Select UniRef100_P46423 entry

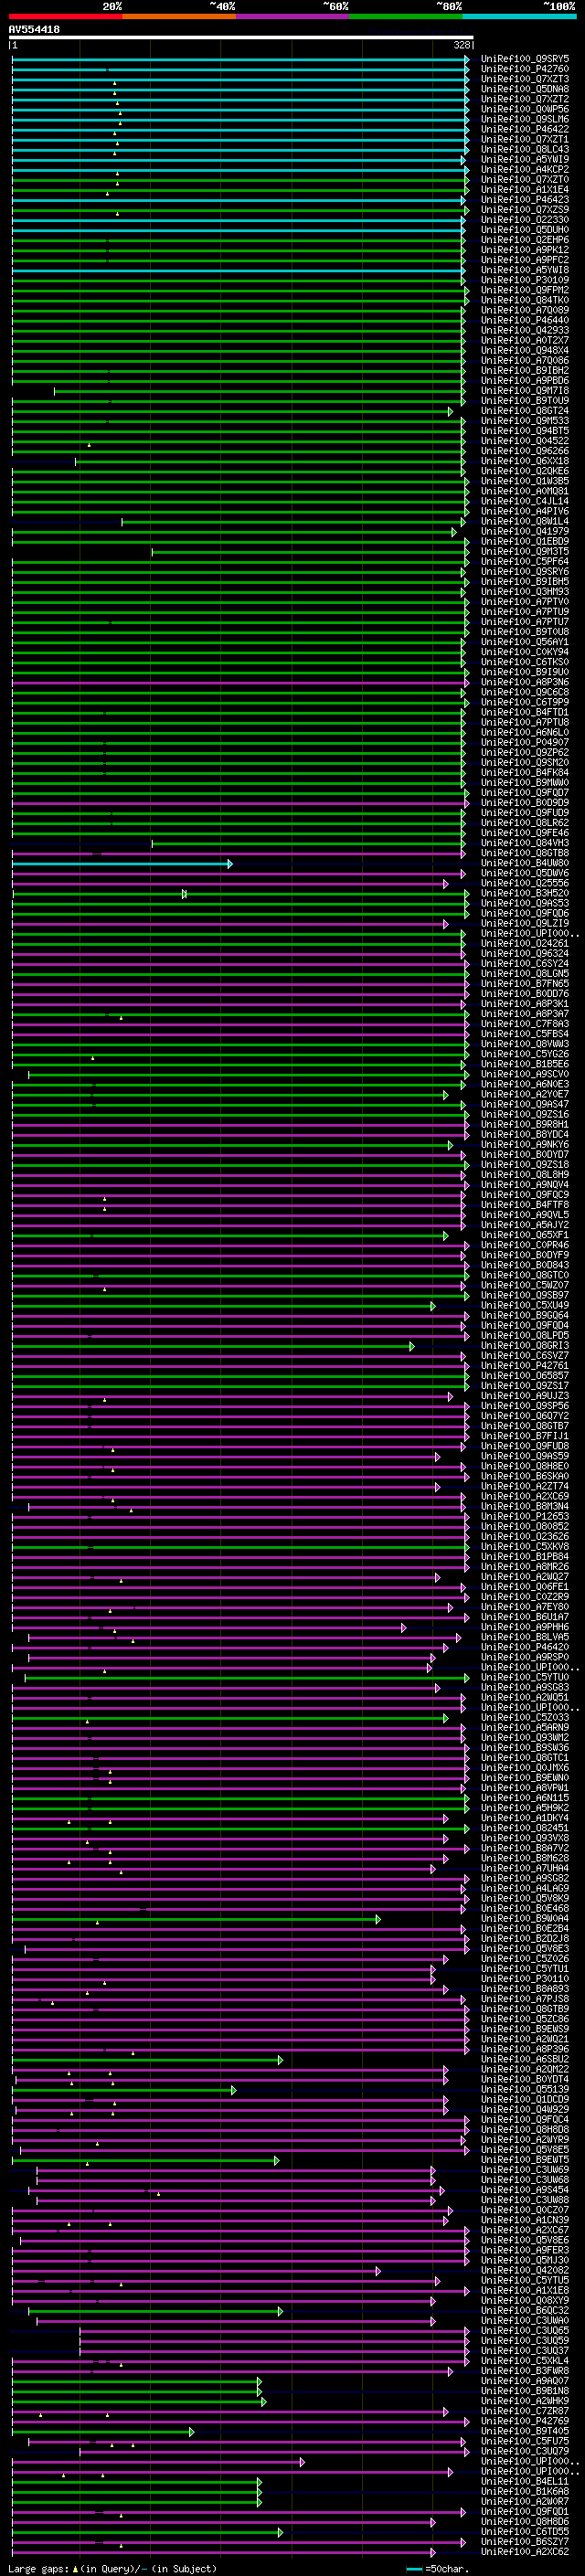[525, 200]
